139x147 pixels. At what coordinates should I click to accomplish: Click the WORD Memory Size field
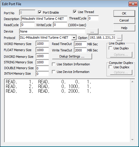42,44
